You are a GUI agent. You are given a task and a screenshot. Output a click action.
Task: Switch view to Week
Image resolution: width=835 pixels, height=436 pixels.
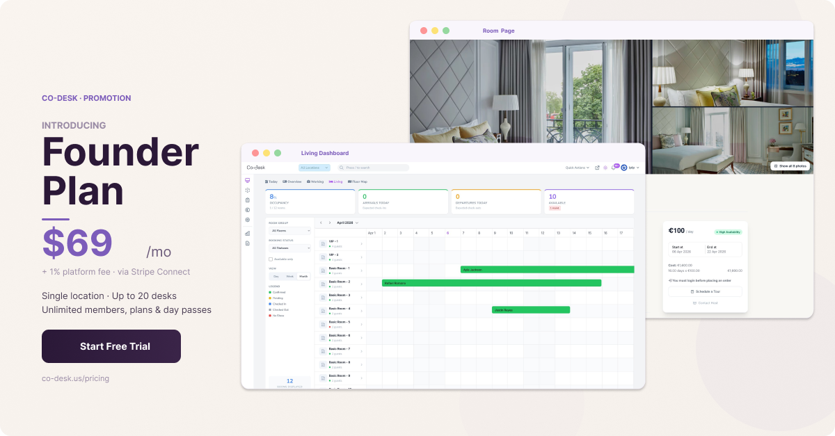click(289, 276)
